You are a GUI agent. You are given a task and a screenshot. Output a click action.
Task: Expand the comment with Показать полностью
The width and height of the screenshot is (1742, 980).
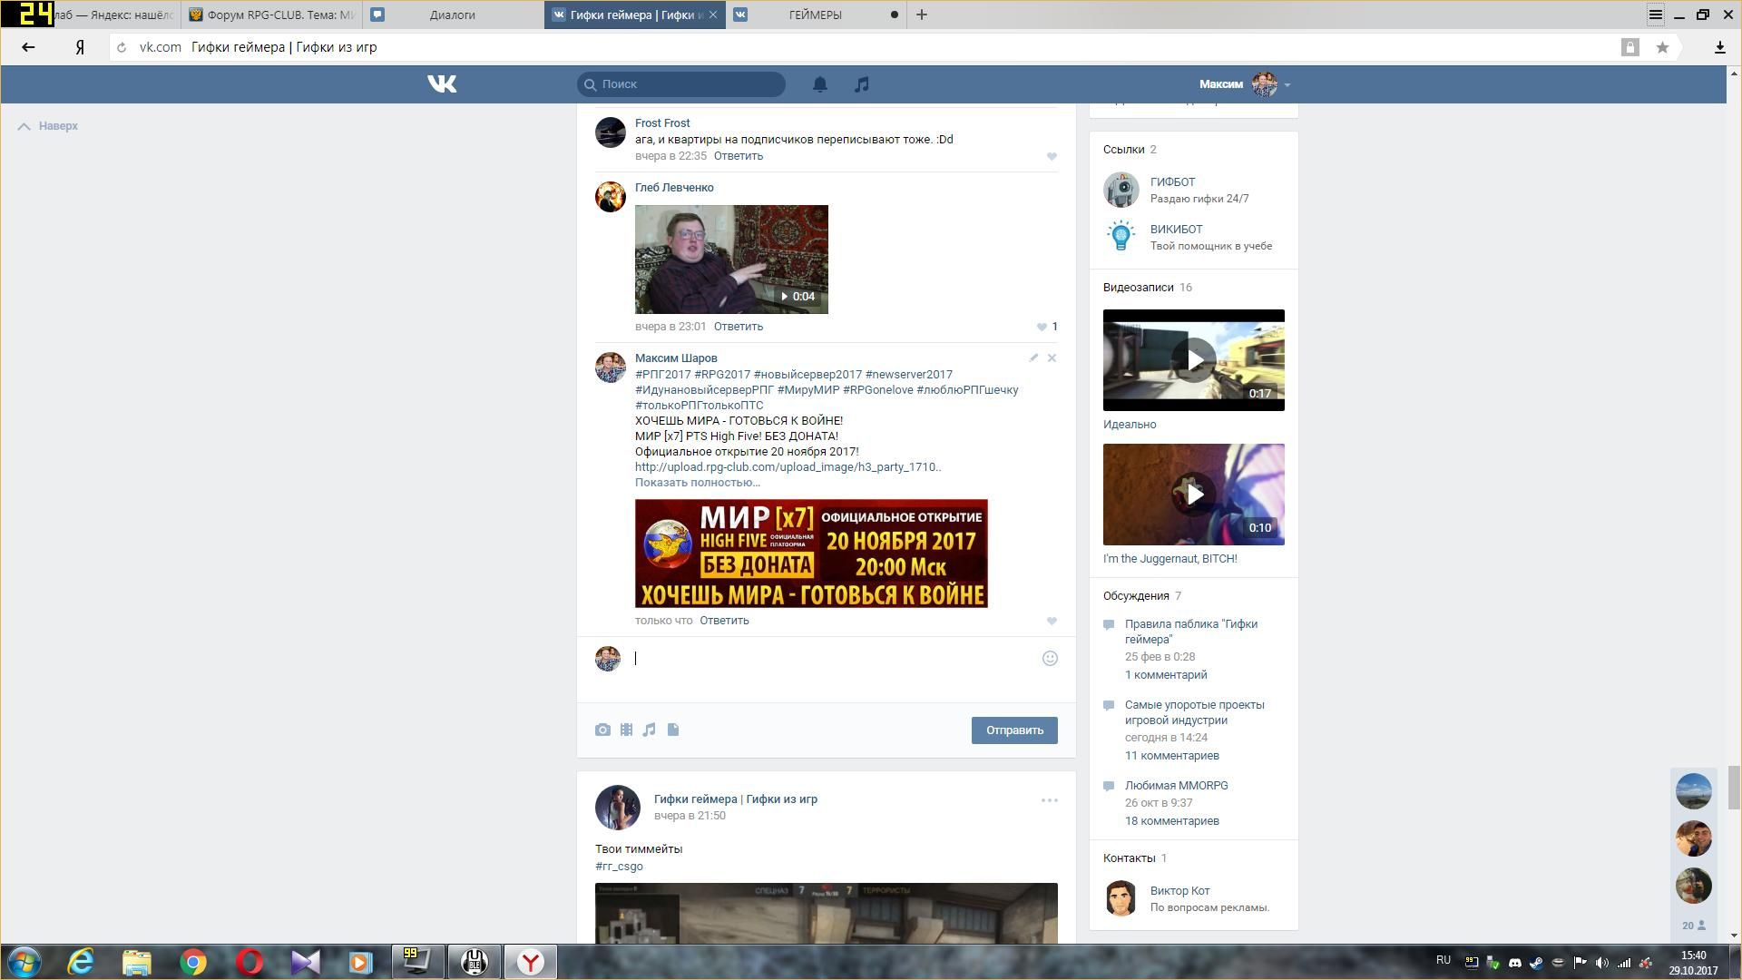(697, 483)
